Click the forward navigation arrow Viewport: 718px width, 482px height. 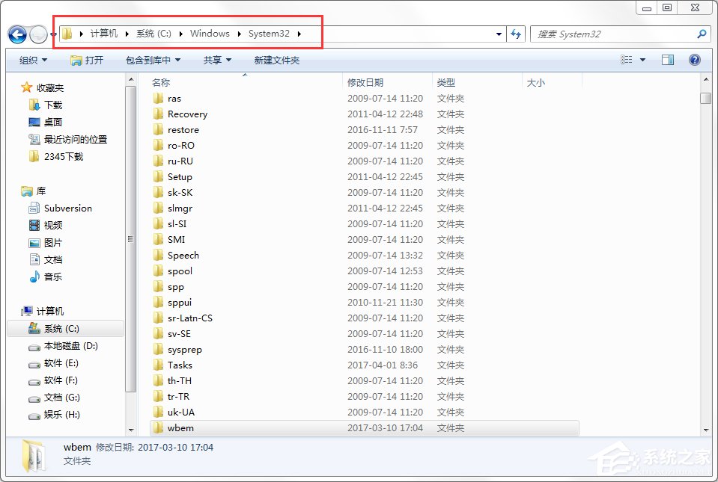[x=37, y=34]
